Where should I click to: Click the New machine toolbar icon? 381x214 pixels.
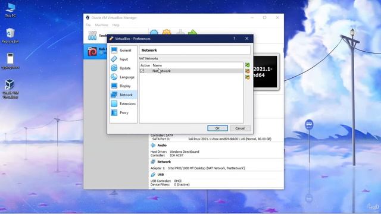point(154,32)
